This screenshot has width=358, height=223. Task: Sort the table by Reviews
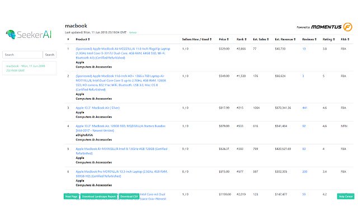tap(309, 40)
